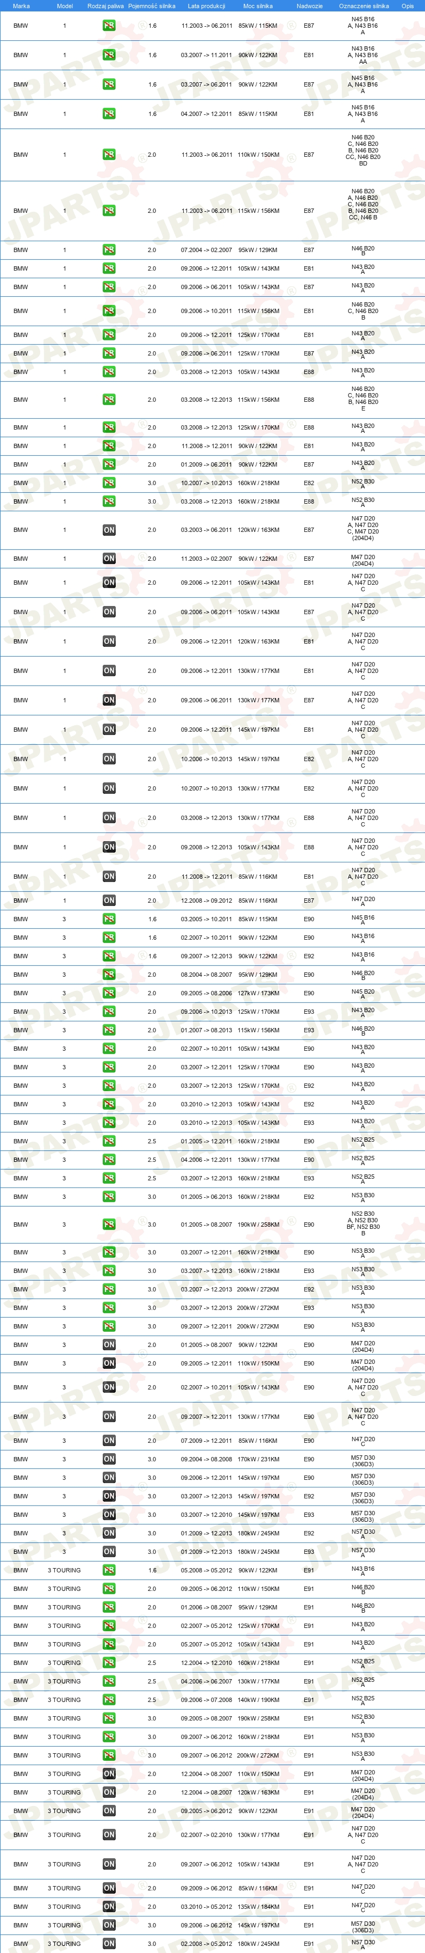Click the Opis column header

408,6
